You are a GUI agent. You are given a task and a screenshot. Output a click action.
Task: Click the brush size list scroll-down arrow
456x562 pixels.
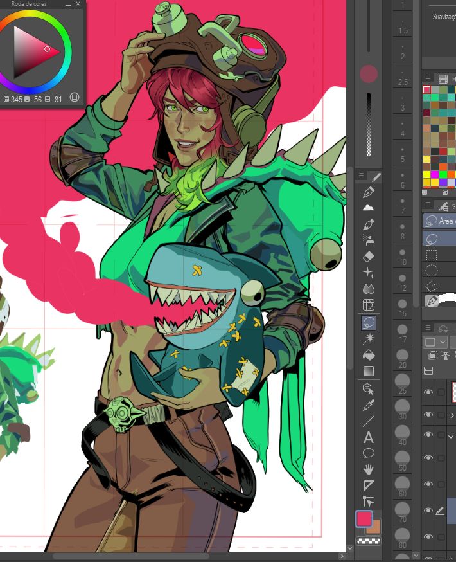click(x=416, y=556)
